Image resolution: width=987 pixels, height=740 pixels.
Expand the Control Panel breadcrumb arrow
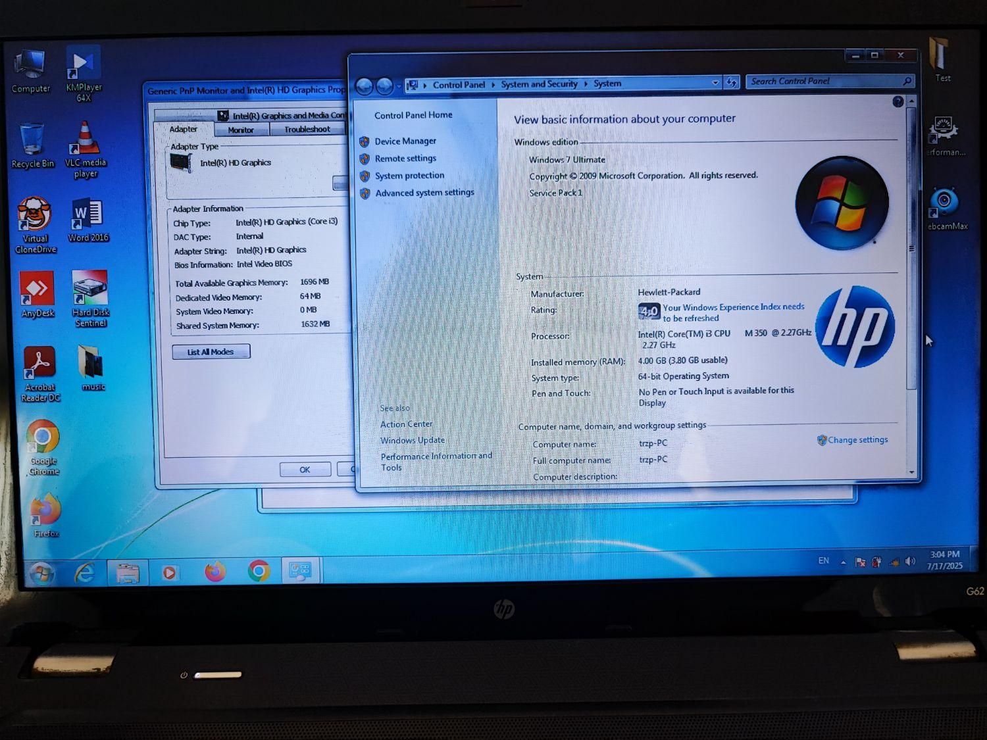tap(493, 84)
